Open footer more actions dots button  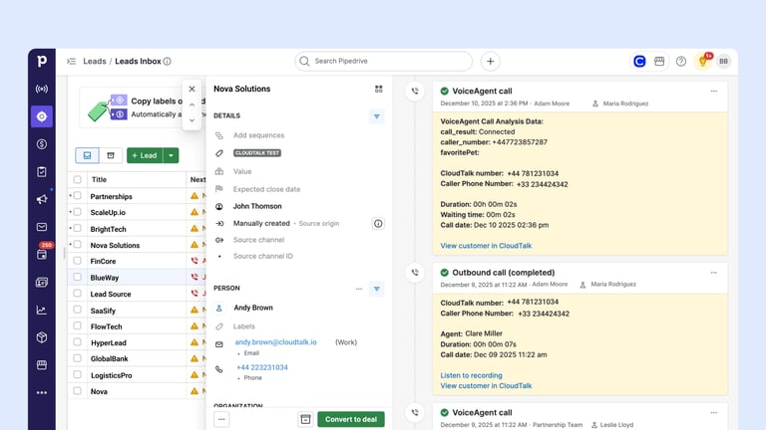pos(221,419)
